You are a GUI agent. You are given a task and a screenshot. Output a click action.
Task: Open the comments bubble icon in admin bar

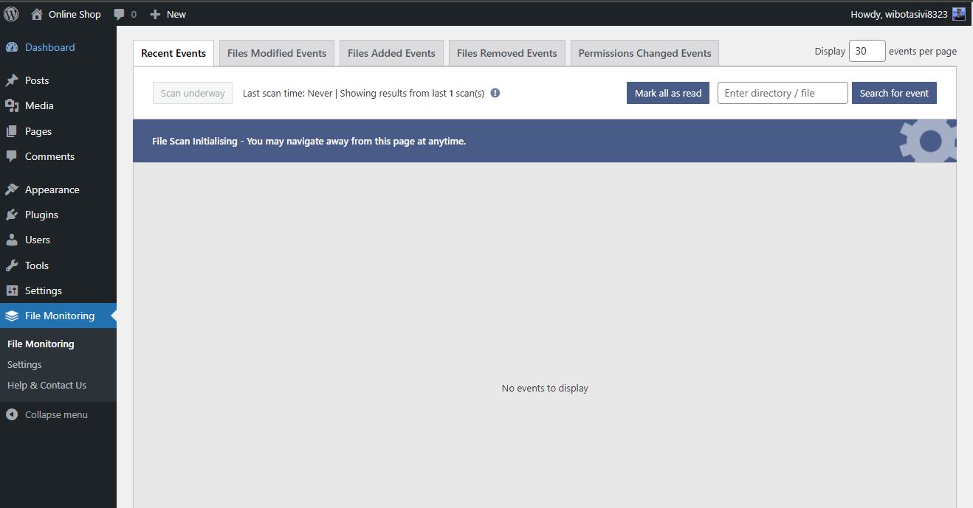click(x=120, y=15)
